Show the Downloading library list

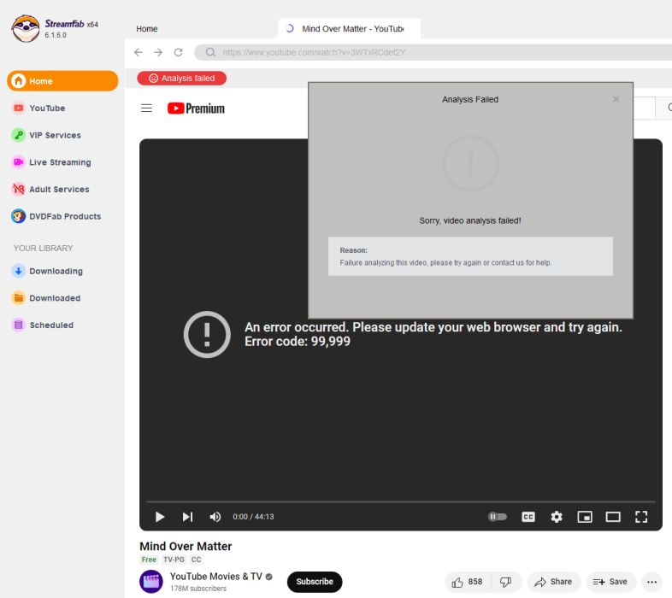coord(47,271)
